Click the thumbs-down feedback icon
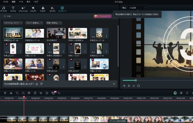This screenshot has height=123, width=193. [41, 84]
